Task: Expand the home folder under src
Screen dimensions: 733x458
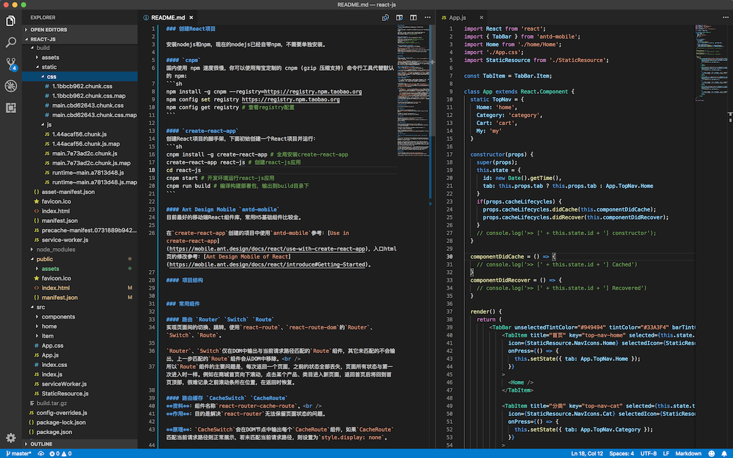Action: [x=79, y=326]
